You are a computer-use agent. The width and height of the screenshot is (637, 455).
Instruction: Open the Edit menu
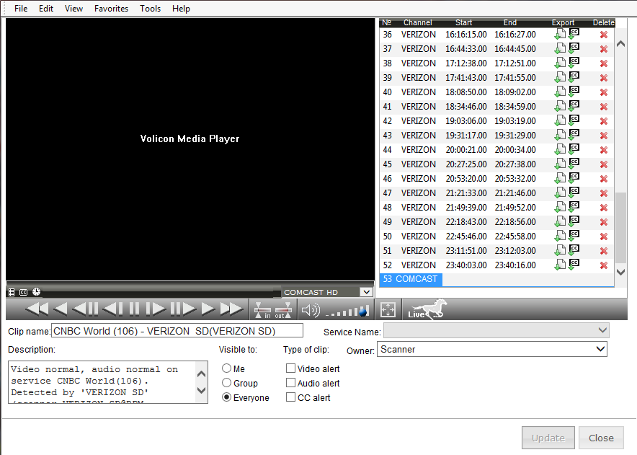(46, 9)
